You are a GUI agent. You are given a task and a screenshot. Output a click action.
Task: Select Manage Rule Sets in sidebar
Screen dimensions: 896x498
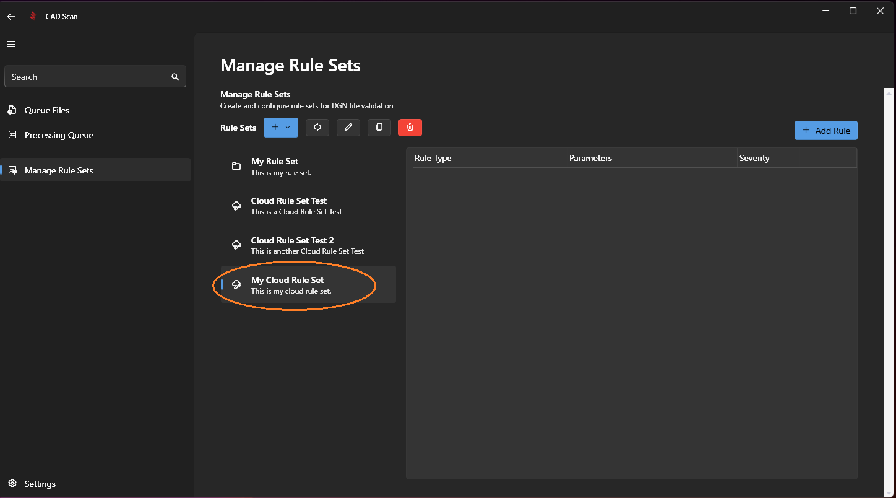pyautogui.click(x=59, y=170)
